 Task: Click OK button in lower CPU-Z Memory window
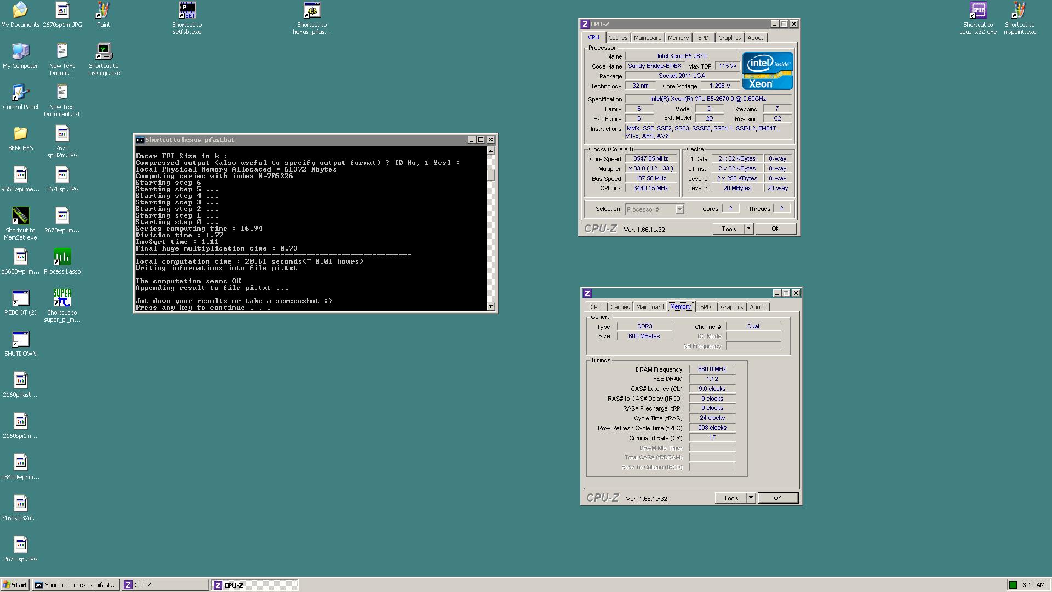(777, 498)
